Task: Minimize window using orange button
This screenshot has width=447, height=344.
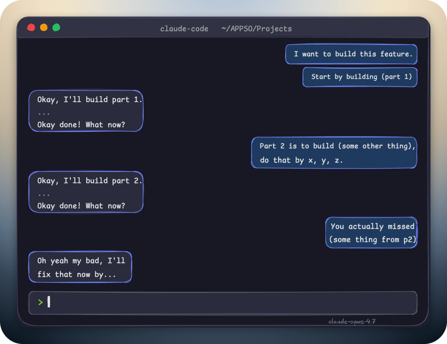Action: click(43, 27)
